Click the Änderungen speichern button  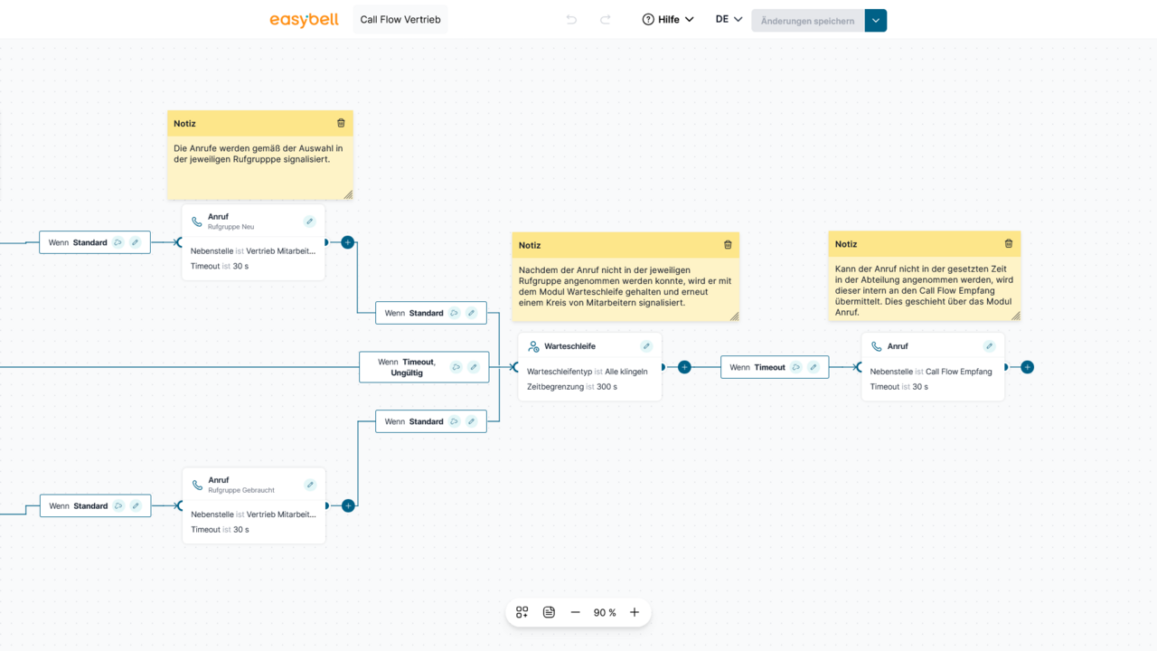click(x=807, y=21)
